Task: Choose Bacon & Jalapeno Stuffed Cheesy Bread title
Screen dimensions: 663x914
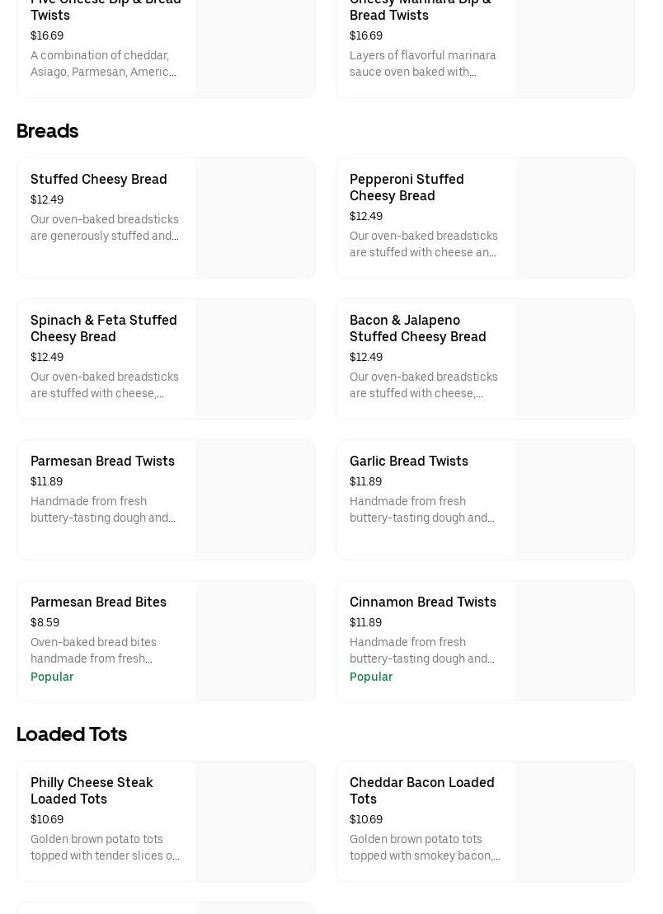Action: pos(417,328)
